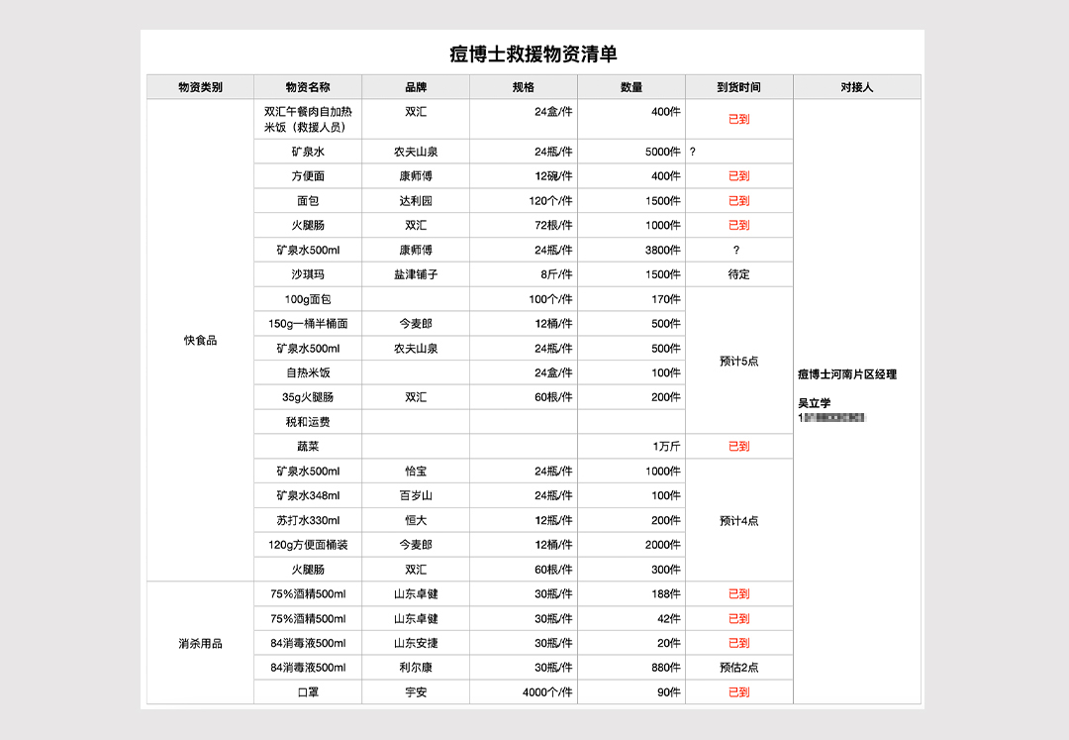Click the 达利园 brand cell
This screenshot has height=740, width=1069.
coord(416,200)
